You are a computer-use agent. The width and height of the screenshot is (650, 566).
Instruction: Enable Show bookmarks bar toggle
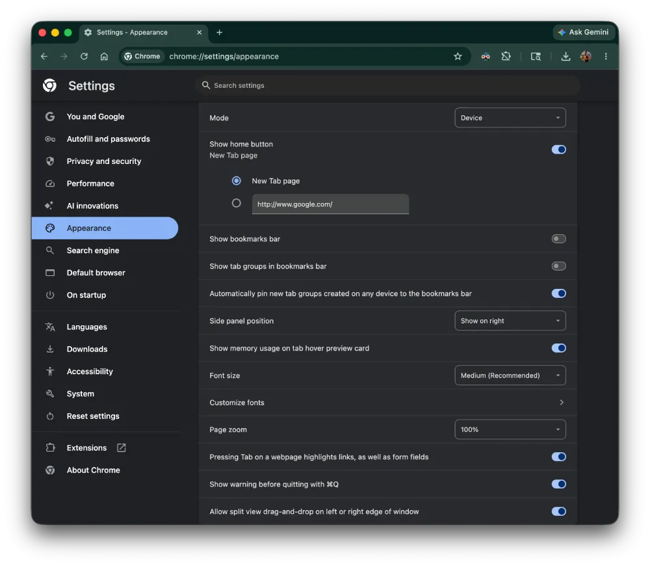point(559,239)
